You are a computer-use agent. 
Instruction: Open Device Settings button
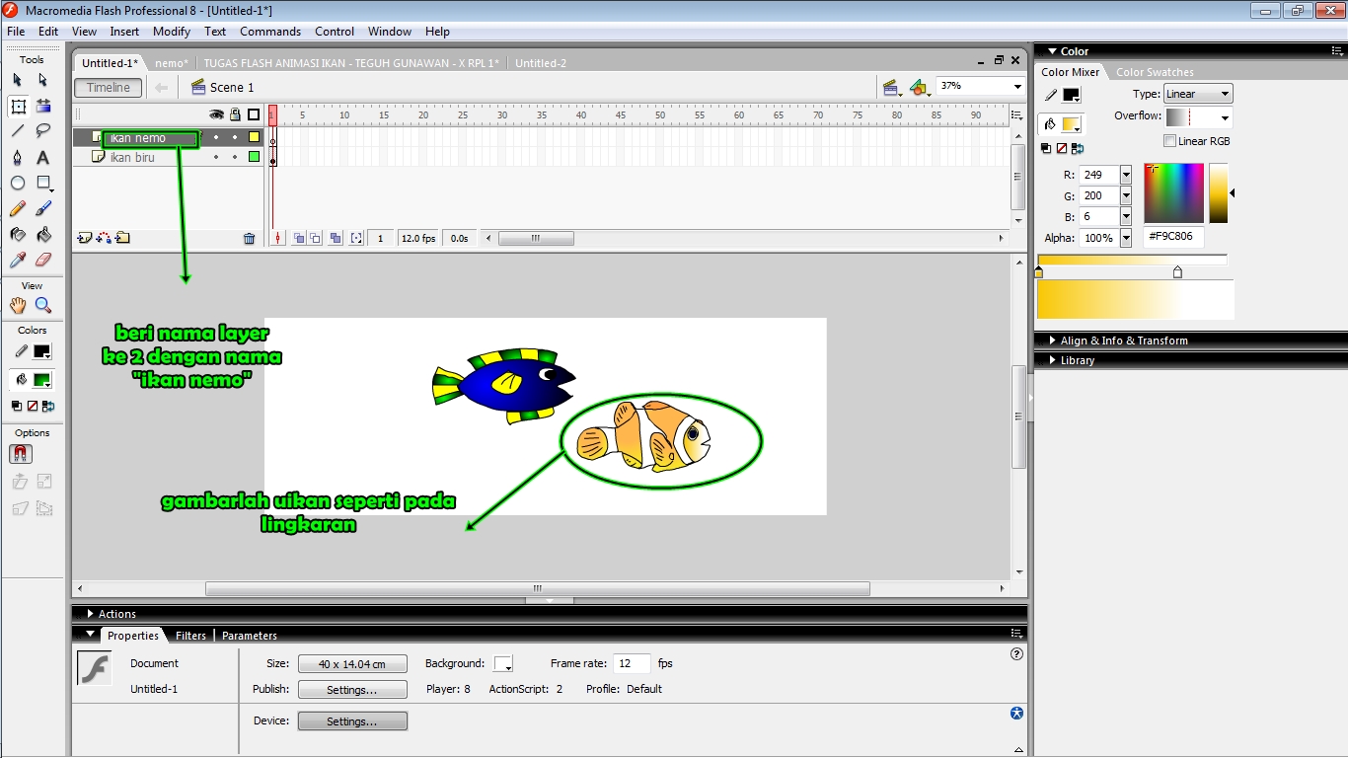[352, 721]
